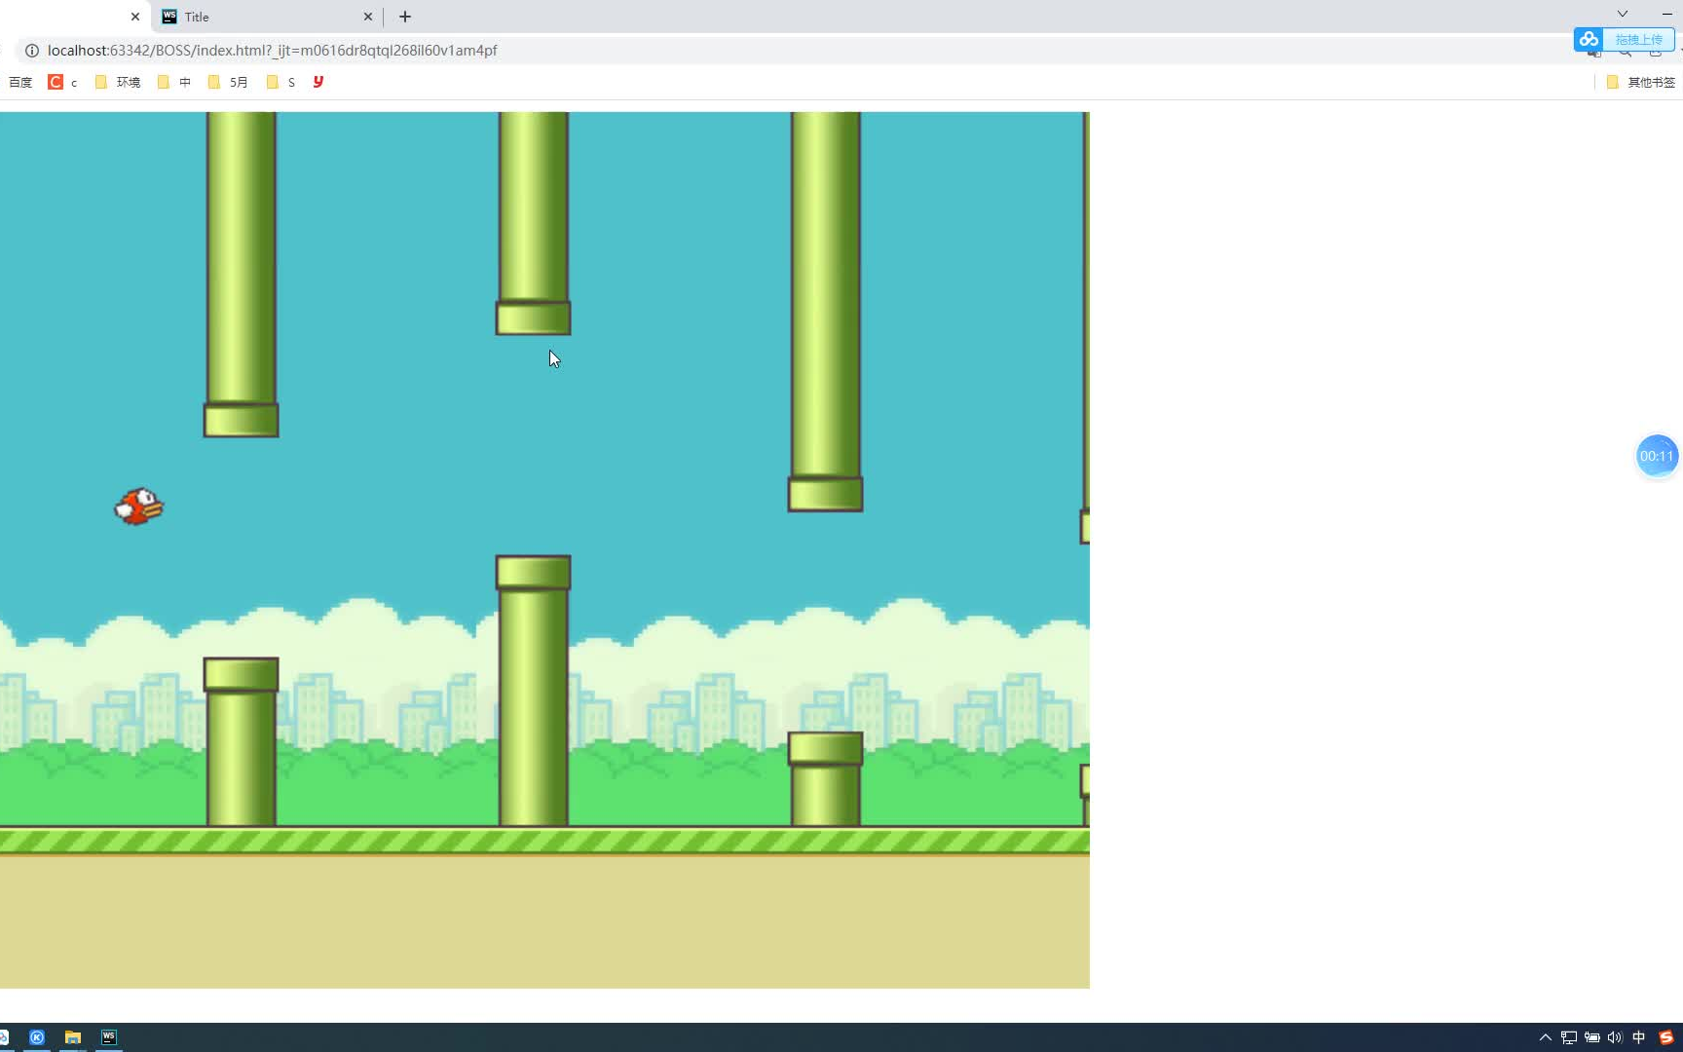Show hidden system tray icons
This screenshot has height=1052, width=1683.
[x=1546, y=1037]
